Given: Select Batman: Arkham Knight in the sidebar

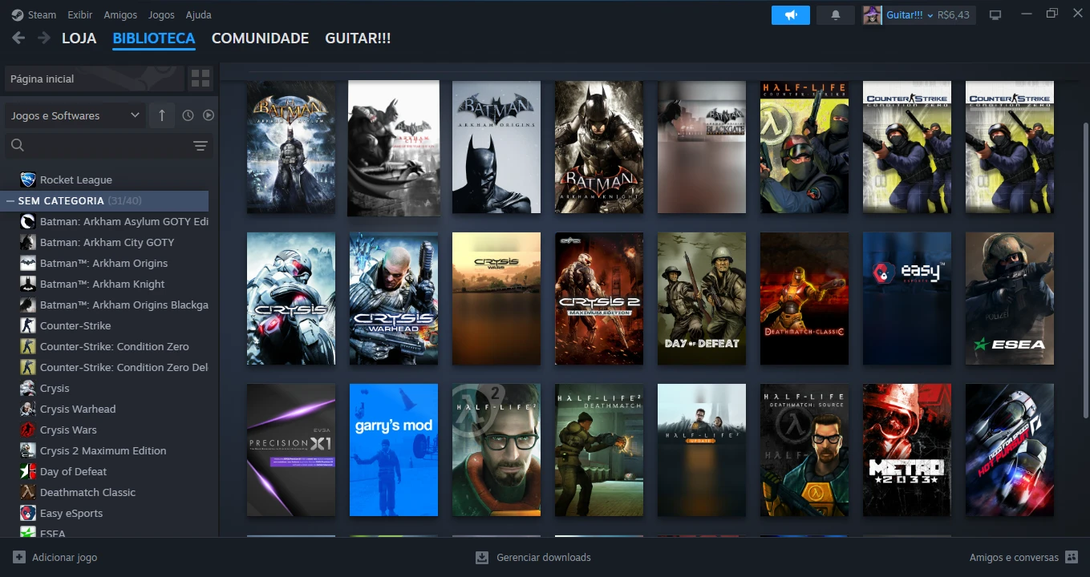Looking at the screenshot, I should click(x=113, y=284).
